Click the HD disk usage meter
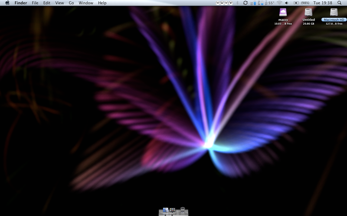Image resolution: width=347 pixels, height=216 pixels. point(253,3)
